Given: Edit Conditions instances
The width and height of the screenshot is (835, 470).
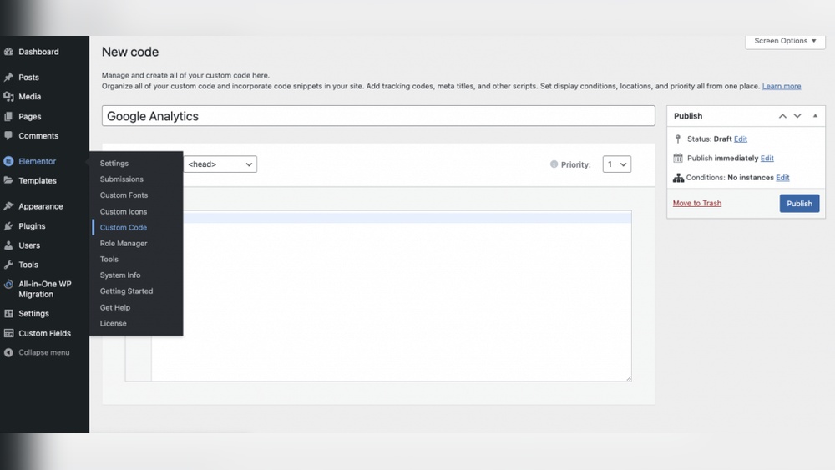Looking at the screenshot, I should (782, 178).
